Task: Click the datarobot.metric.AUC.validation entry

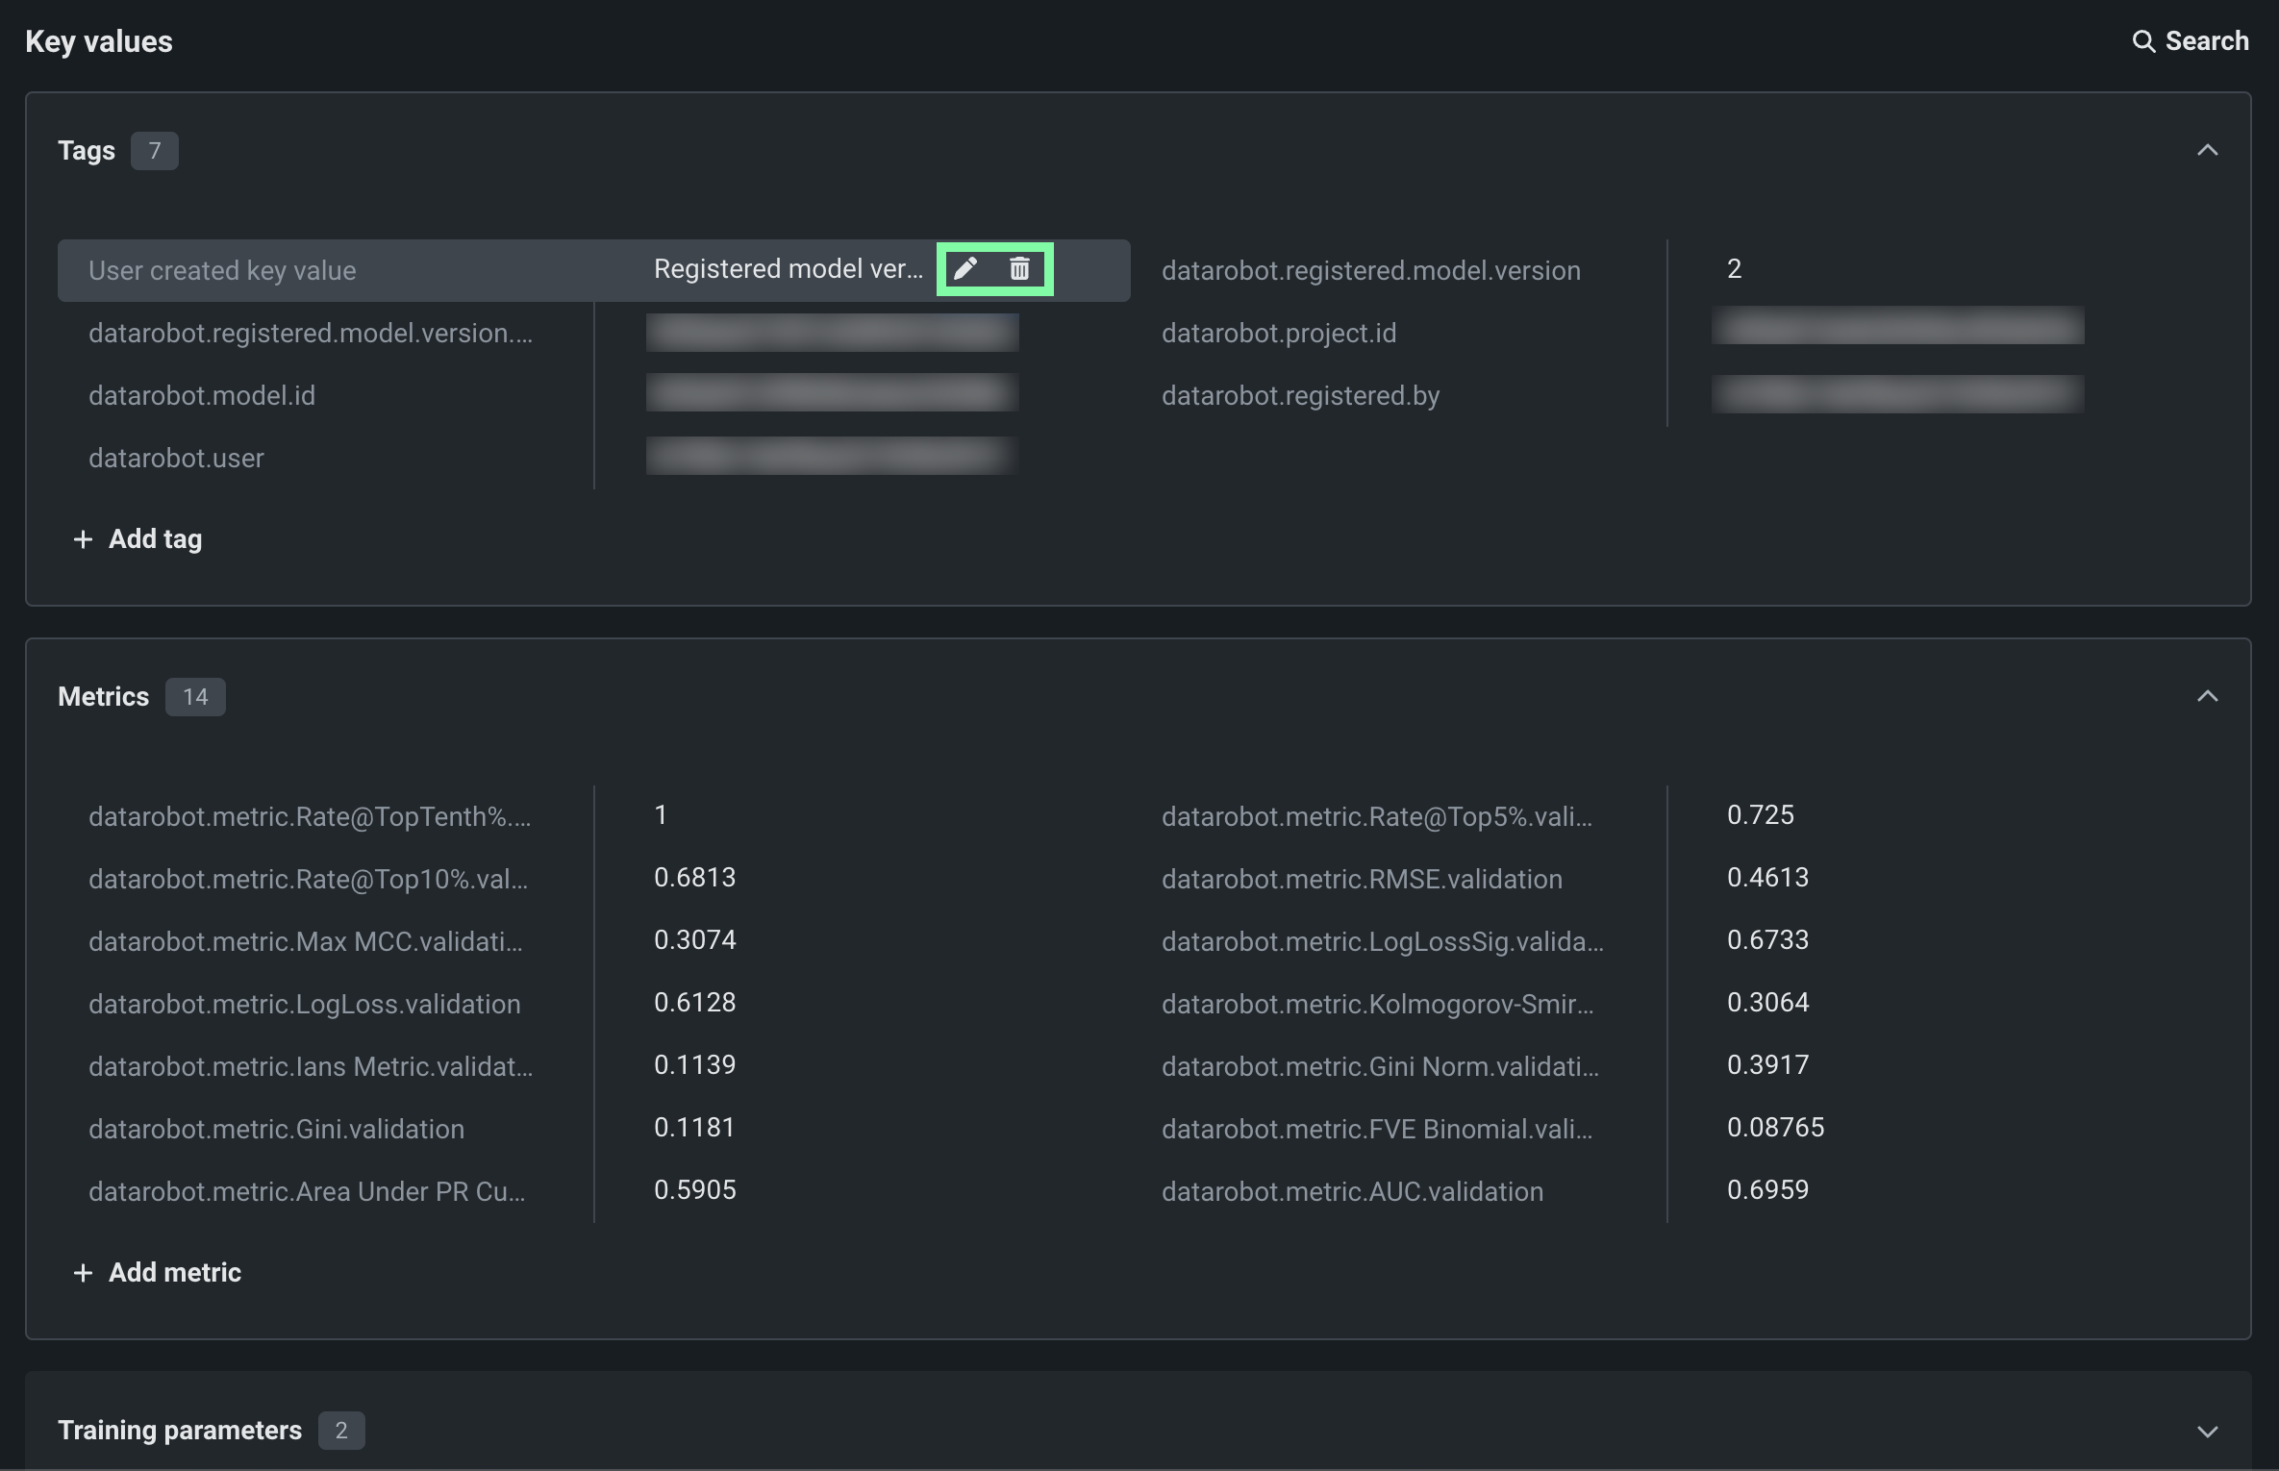Action: (1352, 1192)
